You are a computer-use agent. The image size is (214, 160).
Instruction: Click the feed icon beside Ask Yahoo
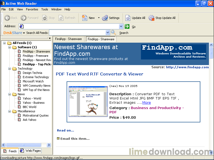19,119
